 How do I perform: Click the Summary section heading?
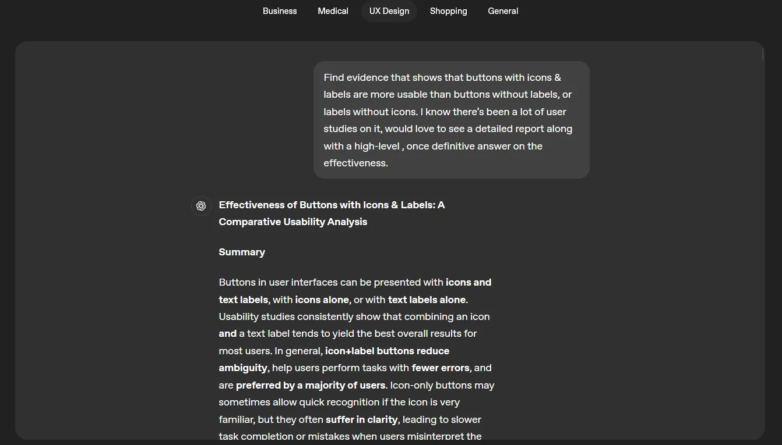(242, 252)
